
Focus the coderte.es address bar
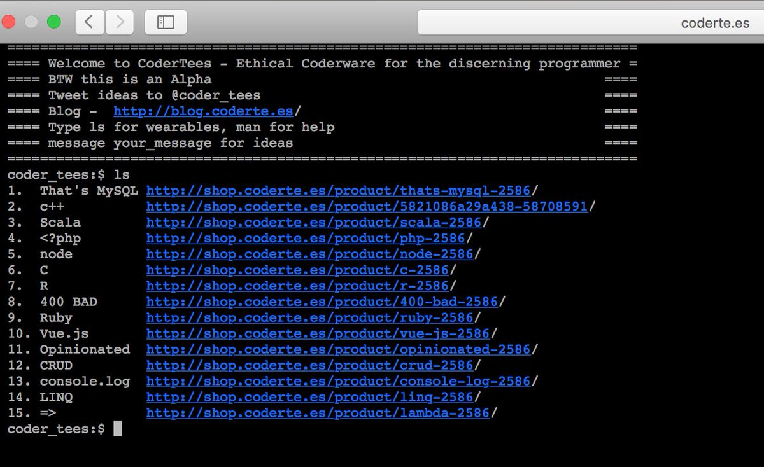(x=590, y=23)
